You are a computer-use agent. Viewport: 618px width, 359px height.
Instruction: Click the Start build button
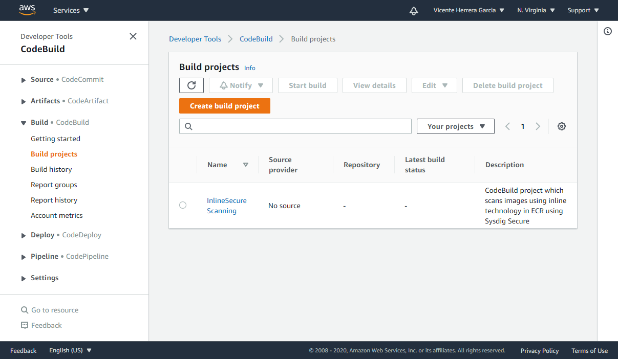[308, 85]
